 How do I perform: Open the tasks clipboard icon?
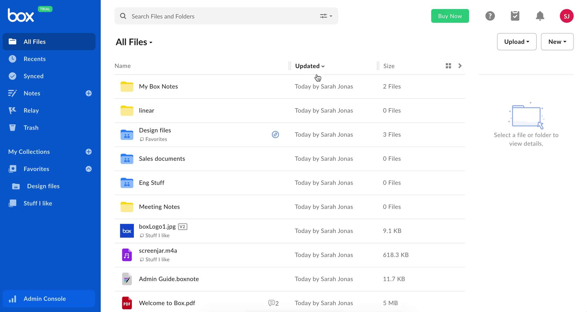pos(515,16)
